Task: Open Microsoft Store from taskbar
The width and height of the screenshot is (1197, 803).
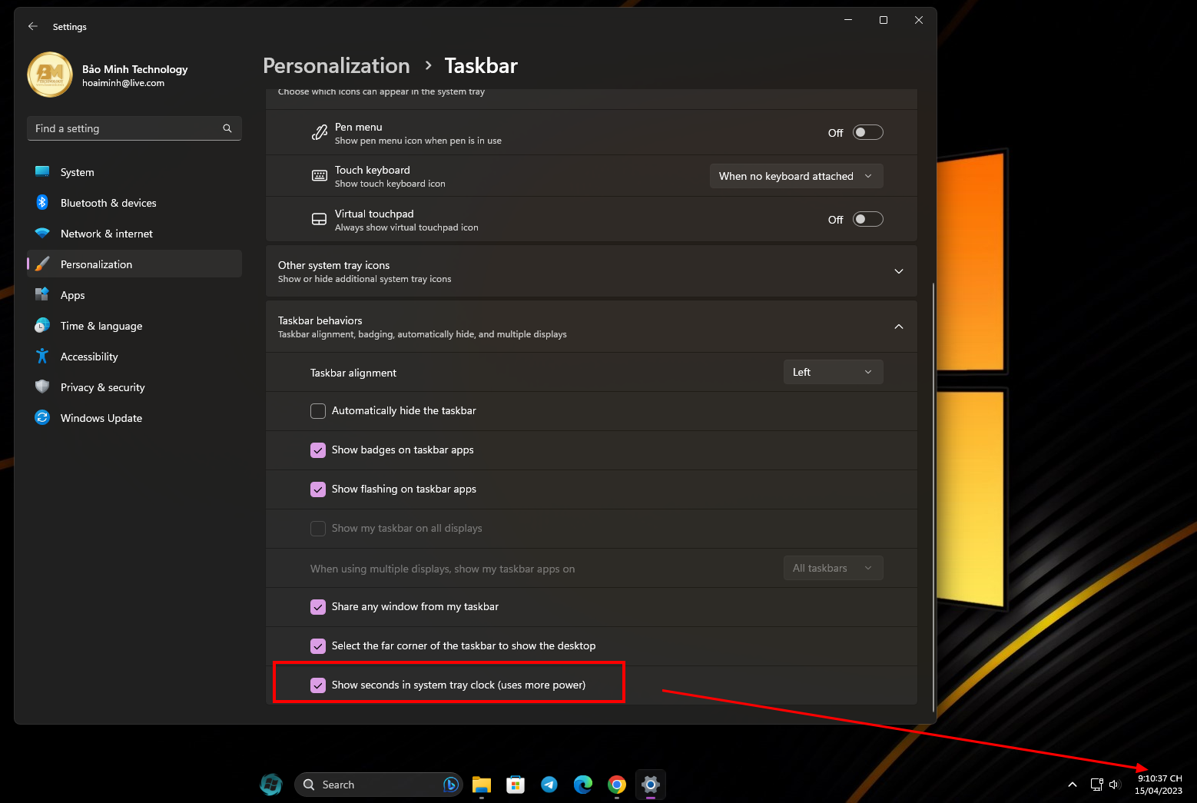Action: coord(516,785)
